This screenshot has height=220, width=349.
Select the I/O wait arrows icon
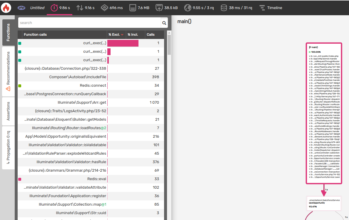pos(80,8)
